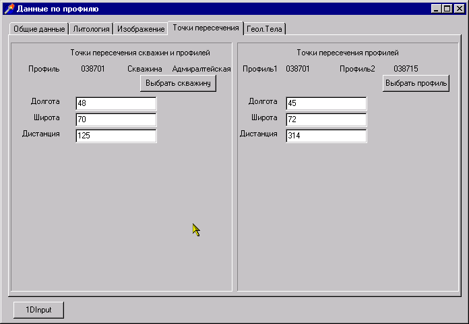Click the Дистанция field showing 314
This screenshot has height=324, width=469.
(x=326, y=136)
